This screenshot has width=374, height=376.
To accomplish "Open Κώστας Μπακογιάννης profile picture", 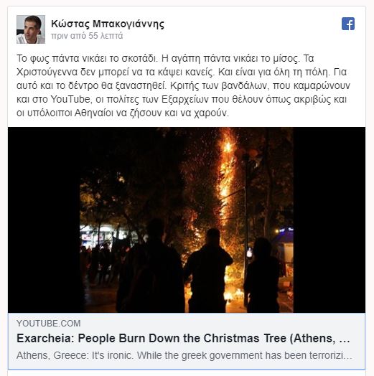I will [x=31, y=29].
